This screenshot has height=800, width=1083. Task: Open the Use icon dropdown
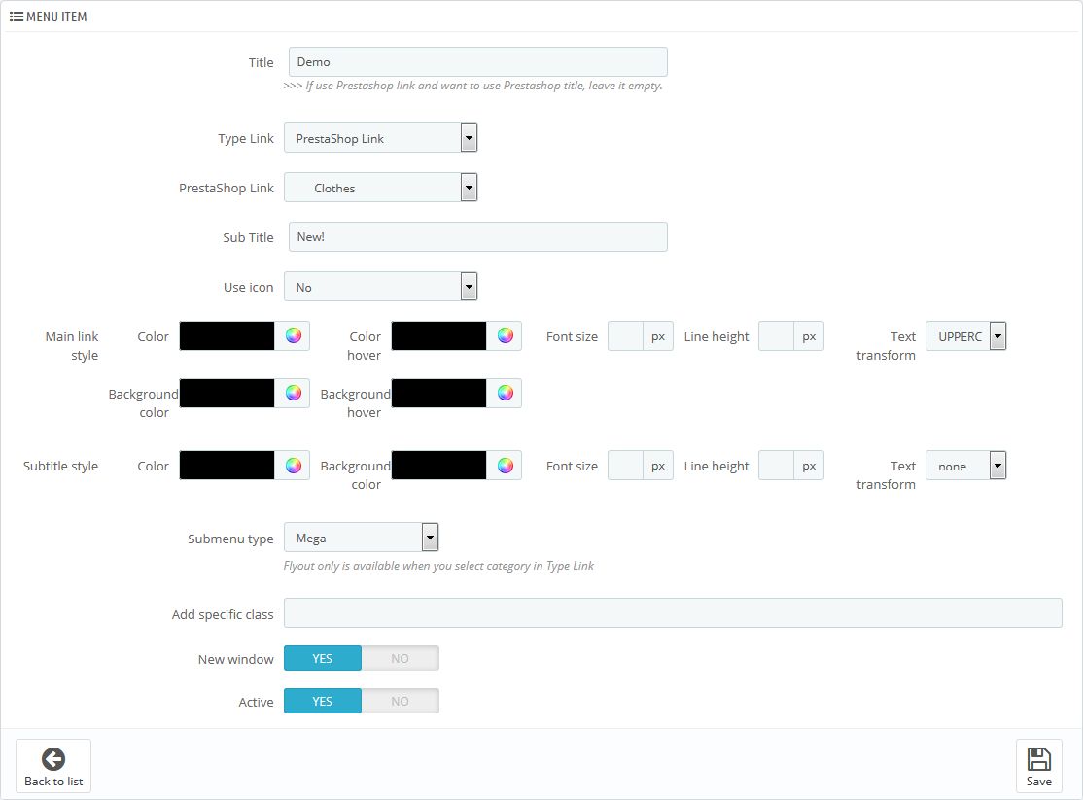tap(380, 287)
